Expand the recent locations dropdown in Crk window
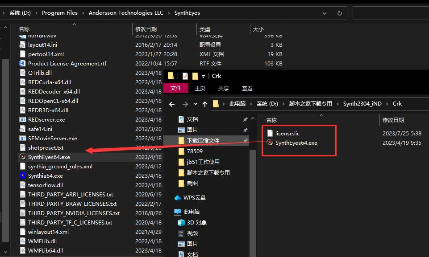This screenshot has width=429, height=257. pyautogui.click(x=196, y=104)
